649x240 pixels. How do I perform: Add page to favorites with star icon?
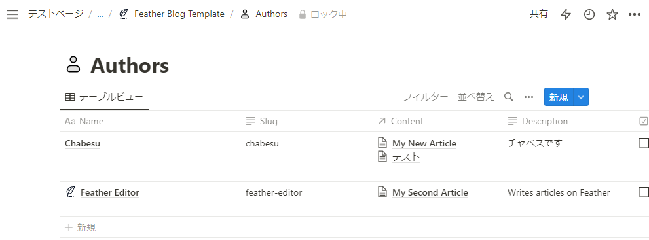coord(612,14)
